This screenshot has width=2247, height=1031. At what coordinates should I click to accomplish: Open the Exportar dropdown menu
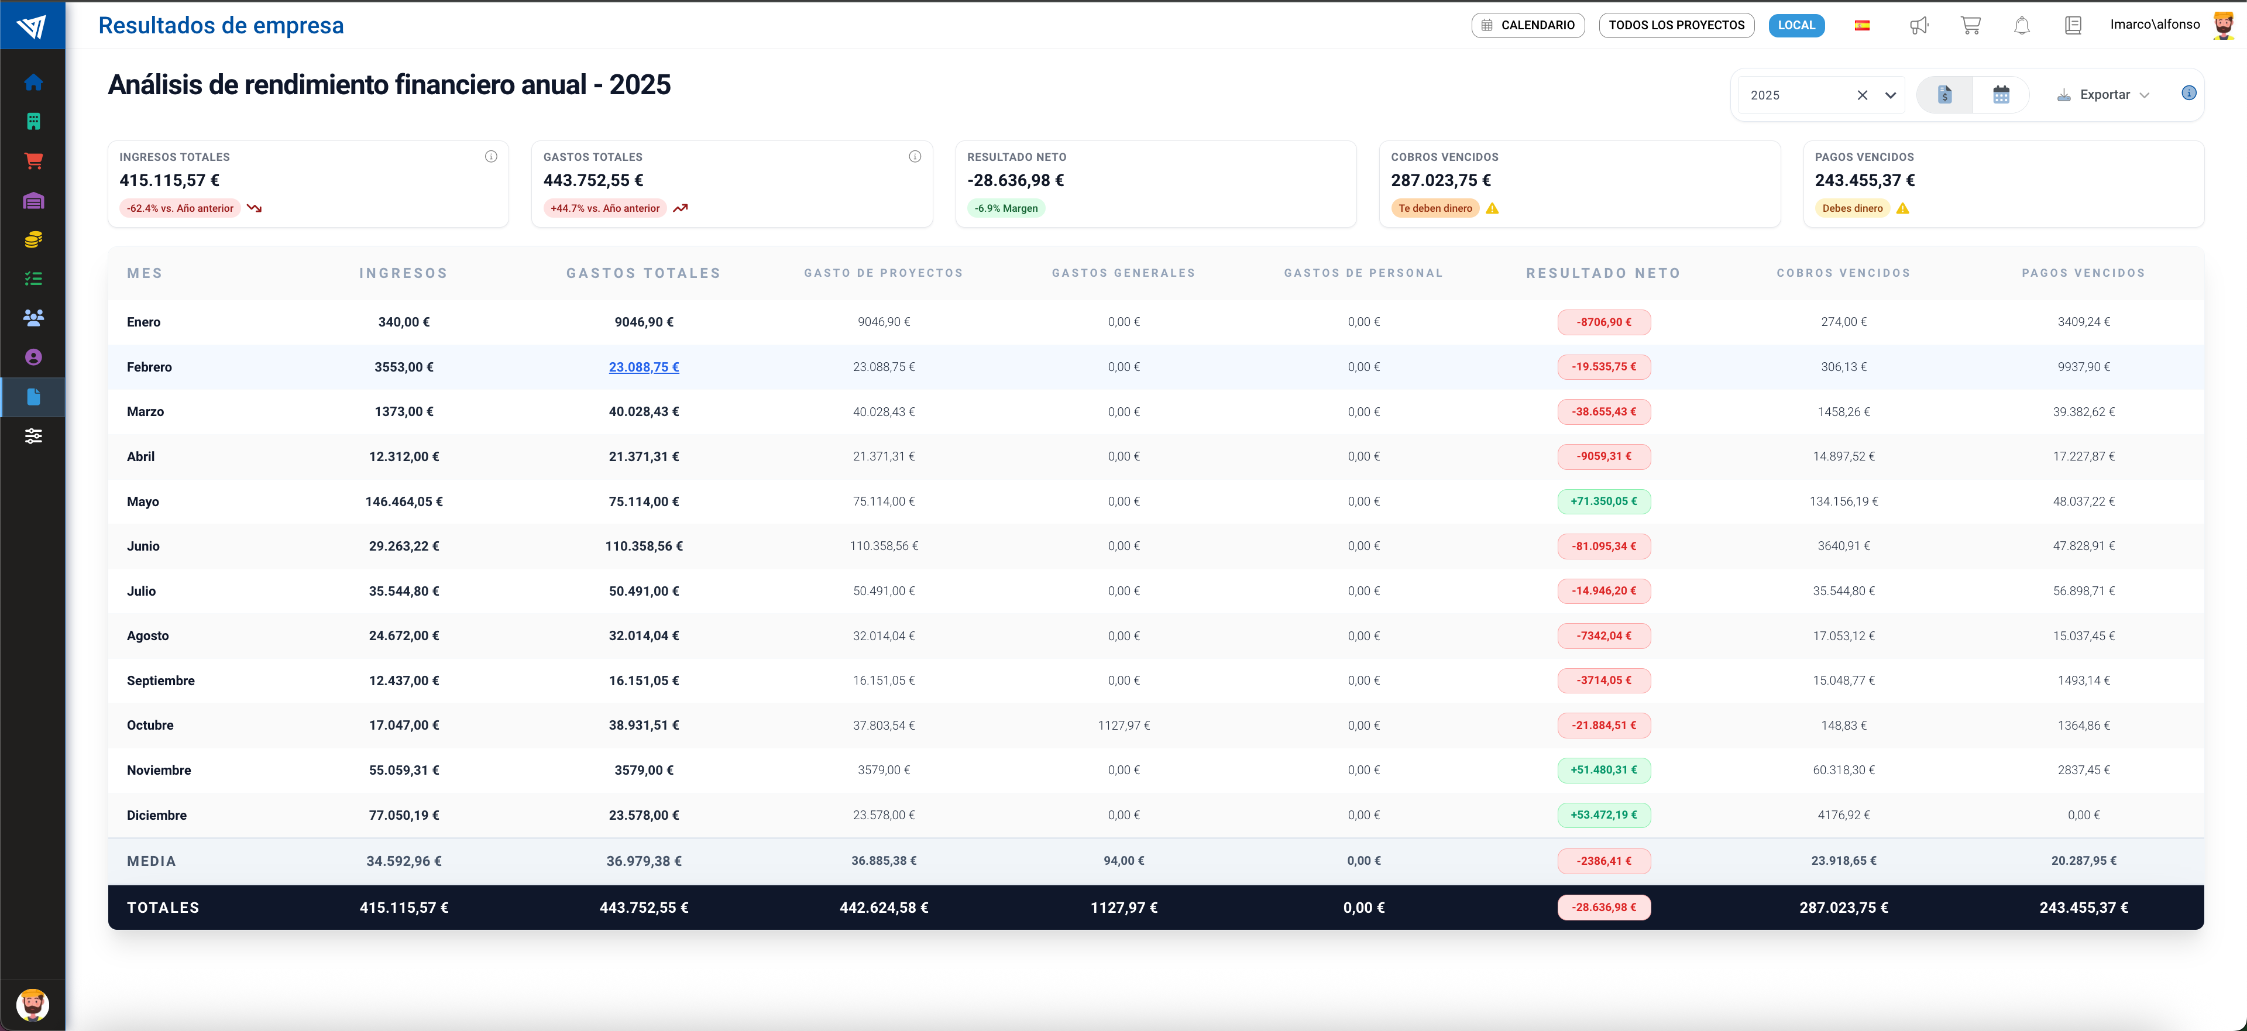(x=2103, y=94)
